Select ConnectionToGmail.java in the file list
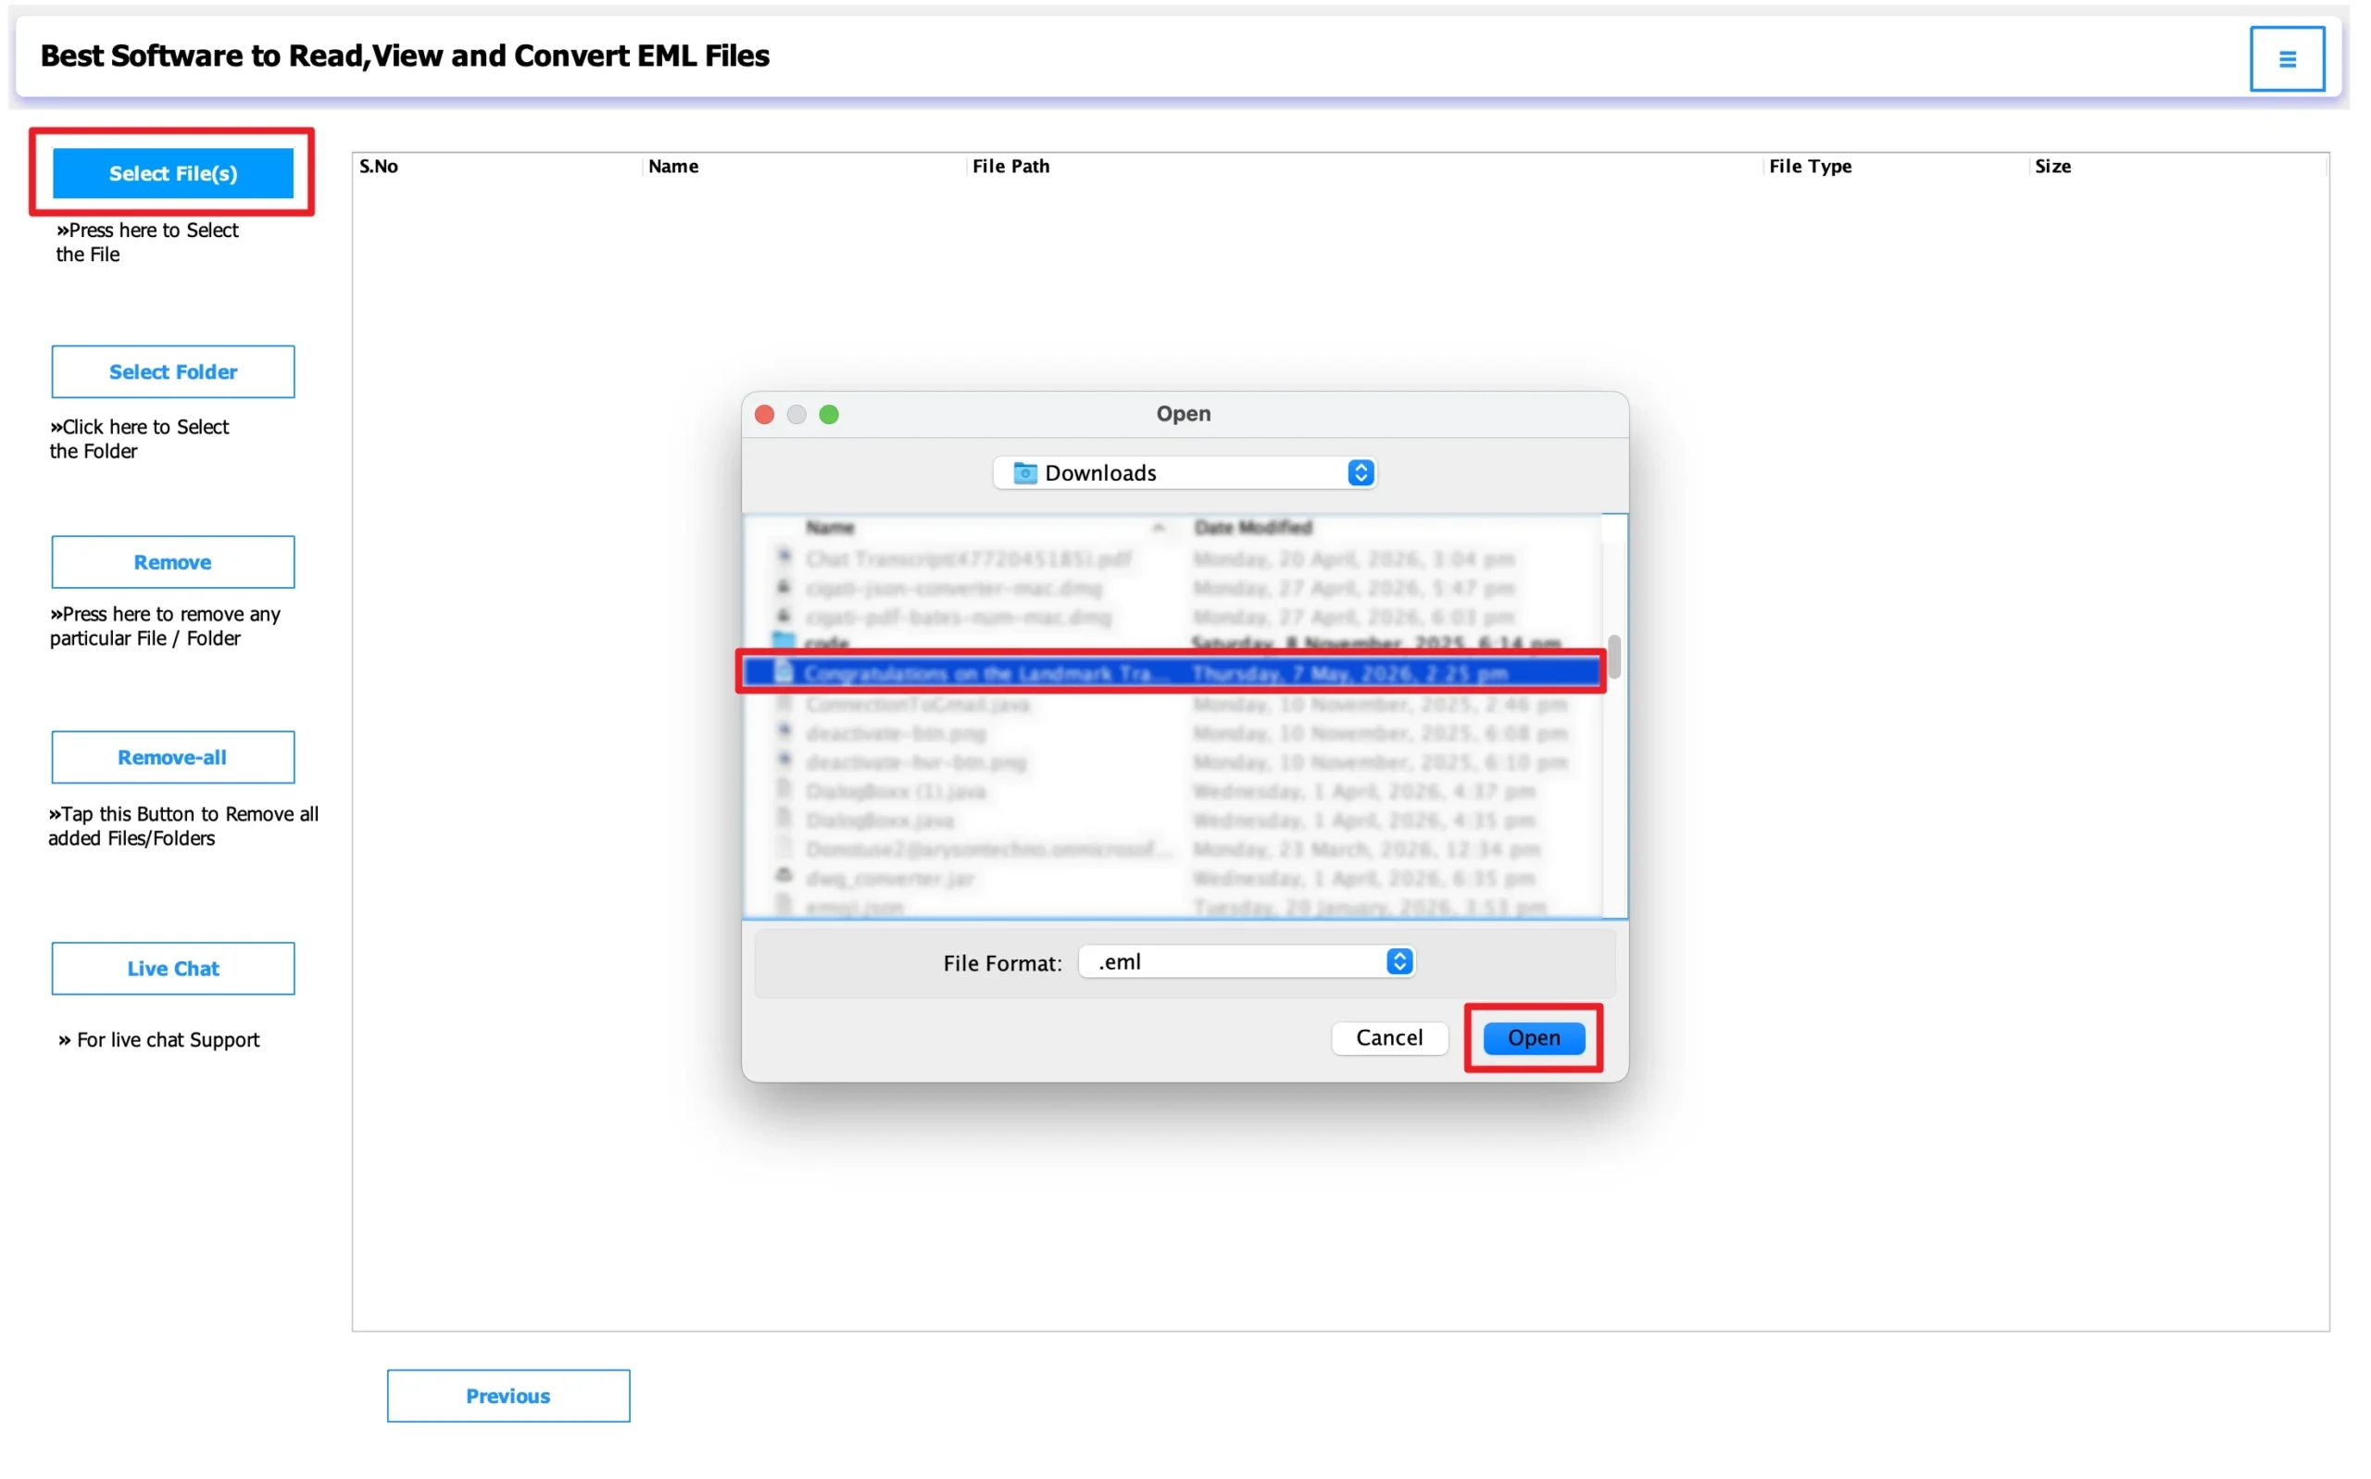The height and width of the screenshot is (1479, 2371). coord(1172,704)
